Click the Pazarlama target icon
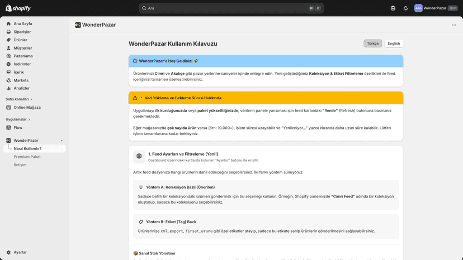This screenshot has width=463, height=260. click(x=8, y=56)
